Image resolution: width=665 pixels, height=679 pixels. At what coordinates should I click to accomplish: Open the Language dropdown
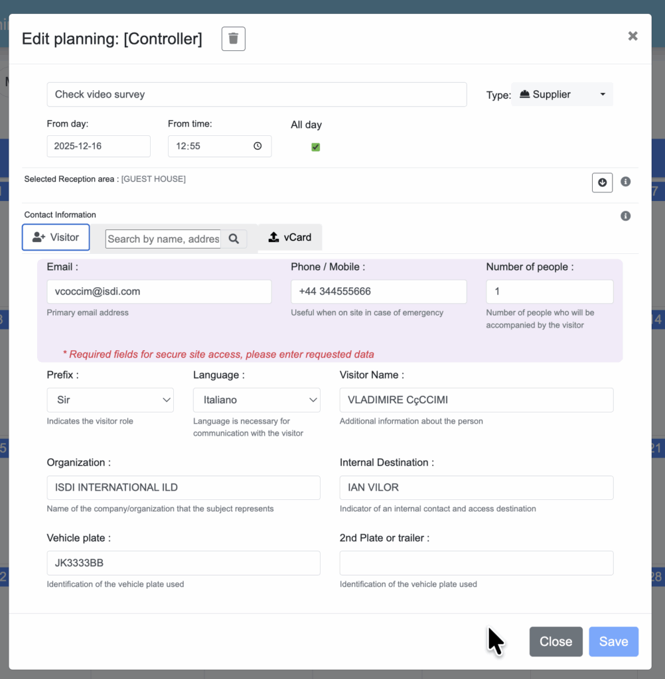click(256, 400)
